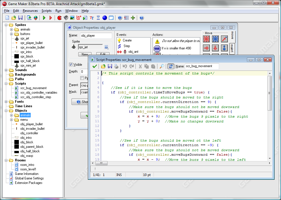Select spr_mini_jet in the Sprites tree
The height and width of the screenshot is (200, 281).
click(28, 65)
